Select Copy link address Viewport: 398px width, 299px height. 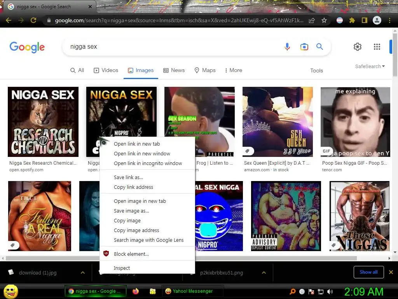(147, 187)
